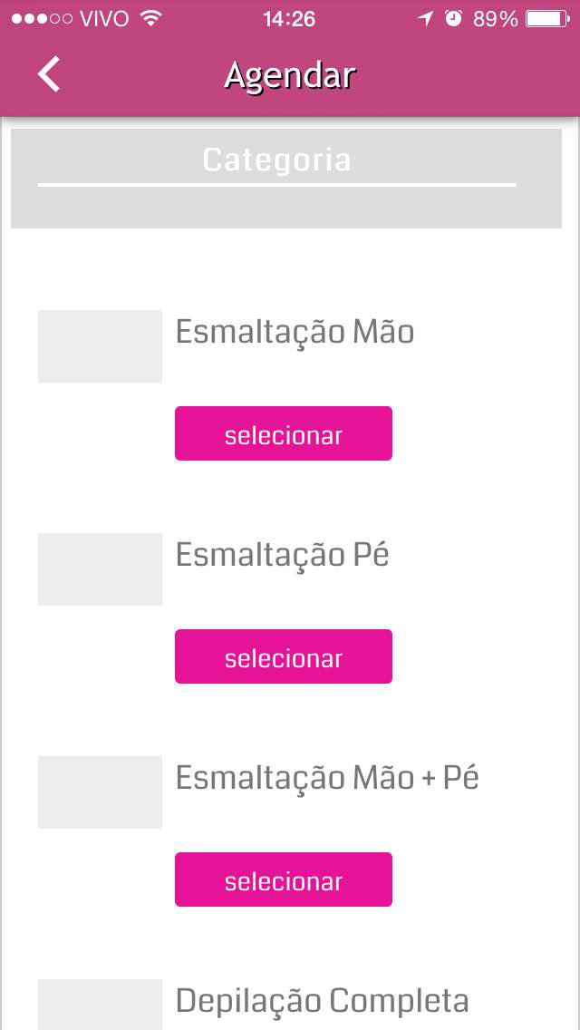Tap the back chevron in the Agendar header
Viewport: 580px width, 1030px height.
48,74
